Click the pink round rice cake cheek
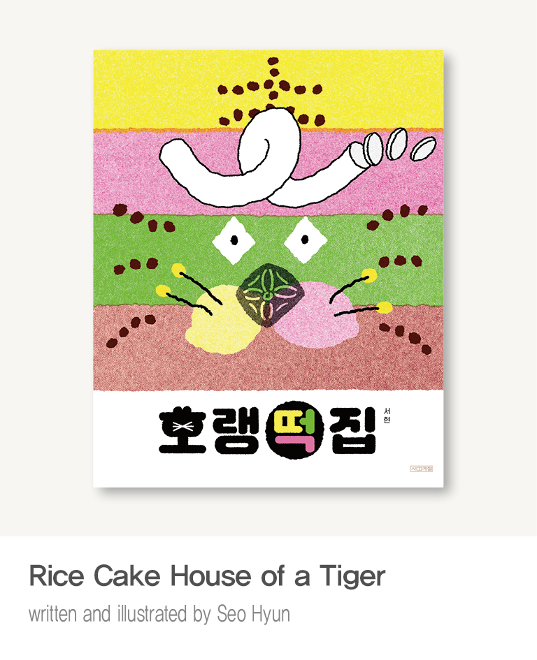 pos(315,315)
